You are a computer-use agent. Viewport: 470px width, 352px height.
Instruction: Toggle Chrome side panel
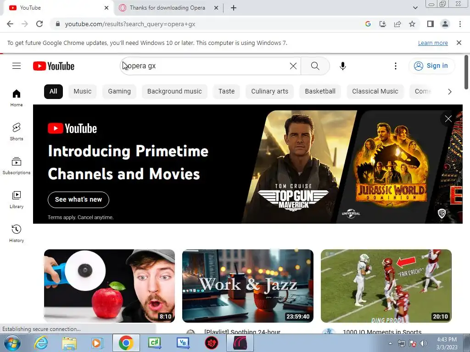[431, 24]
